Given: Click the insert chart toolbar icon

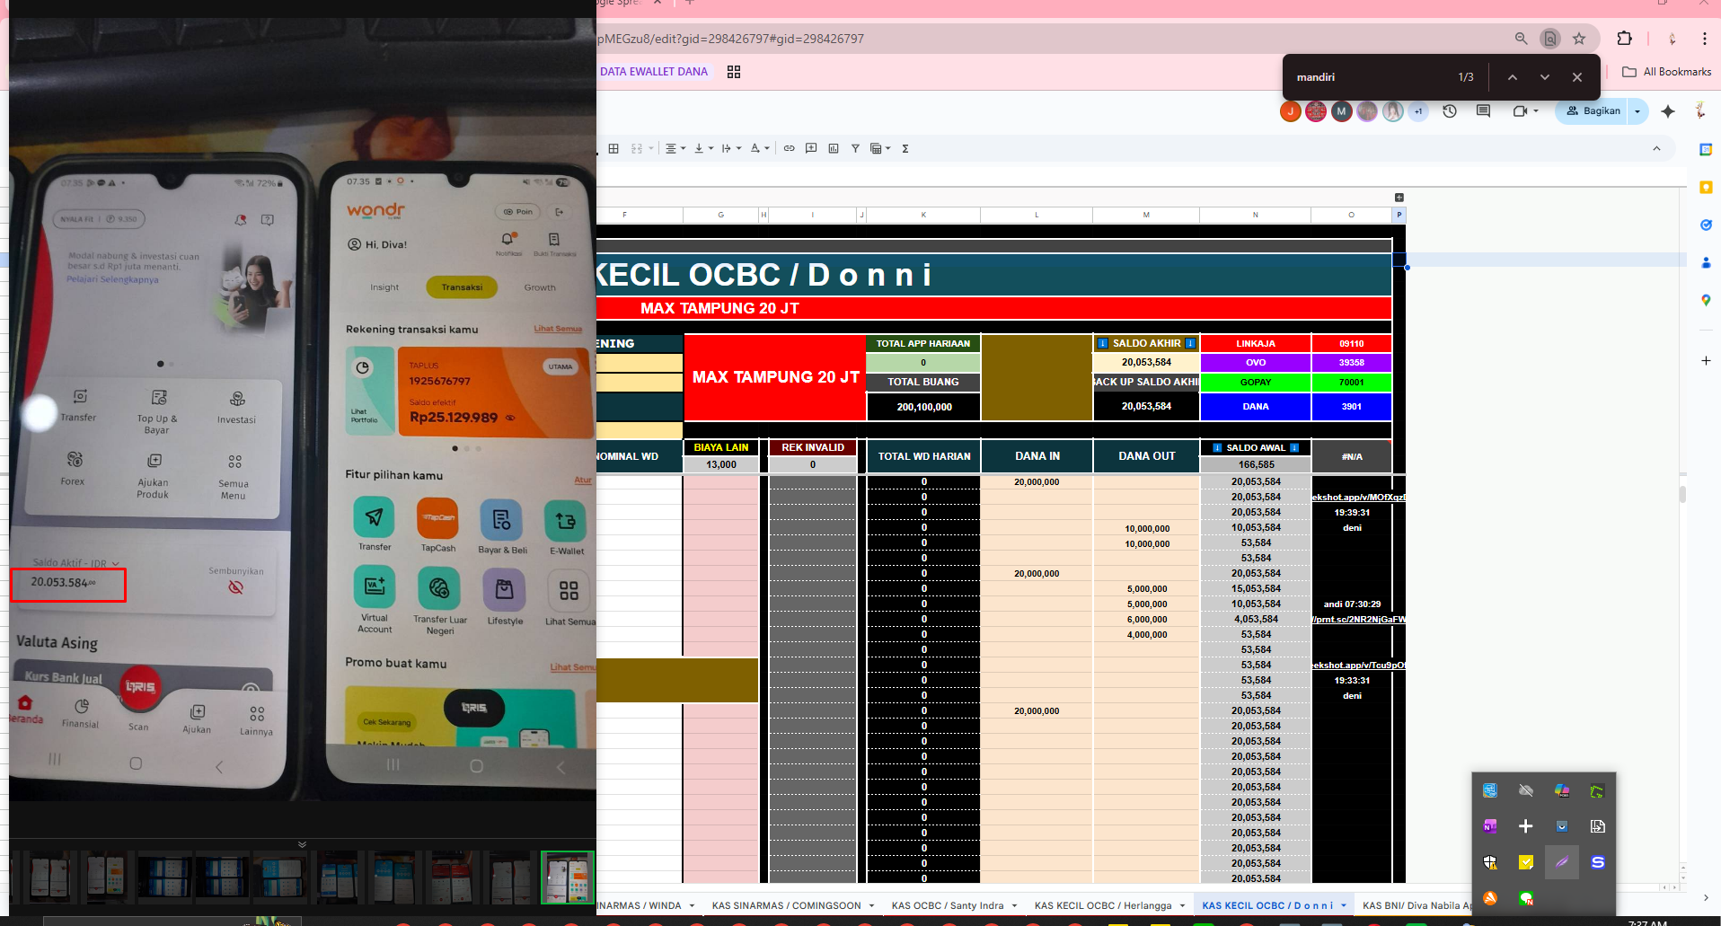Looking at the screenshot, I should 834,148.
